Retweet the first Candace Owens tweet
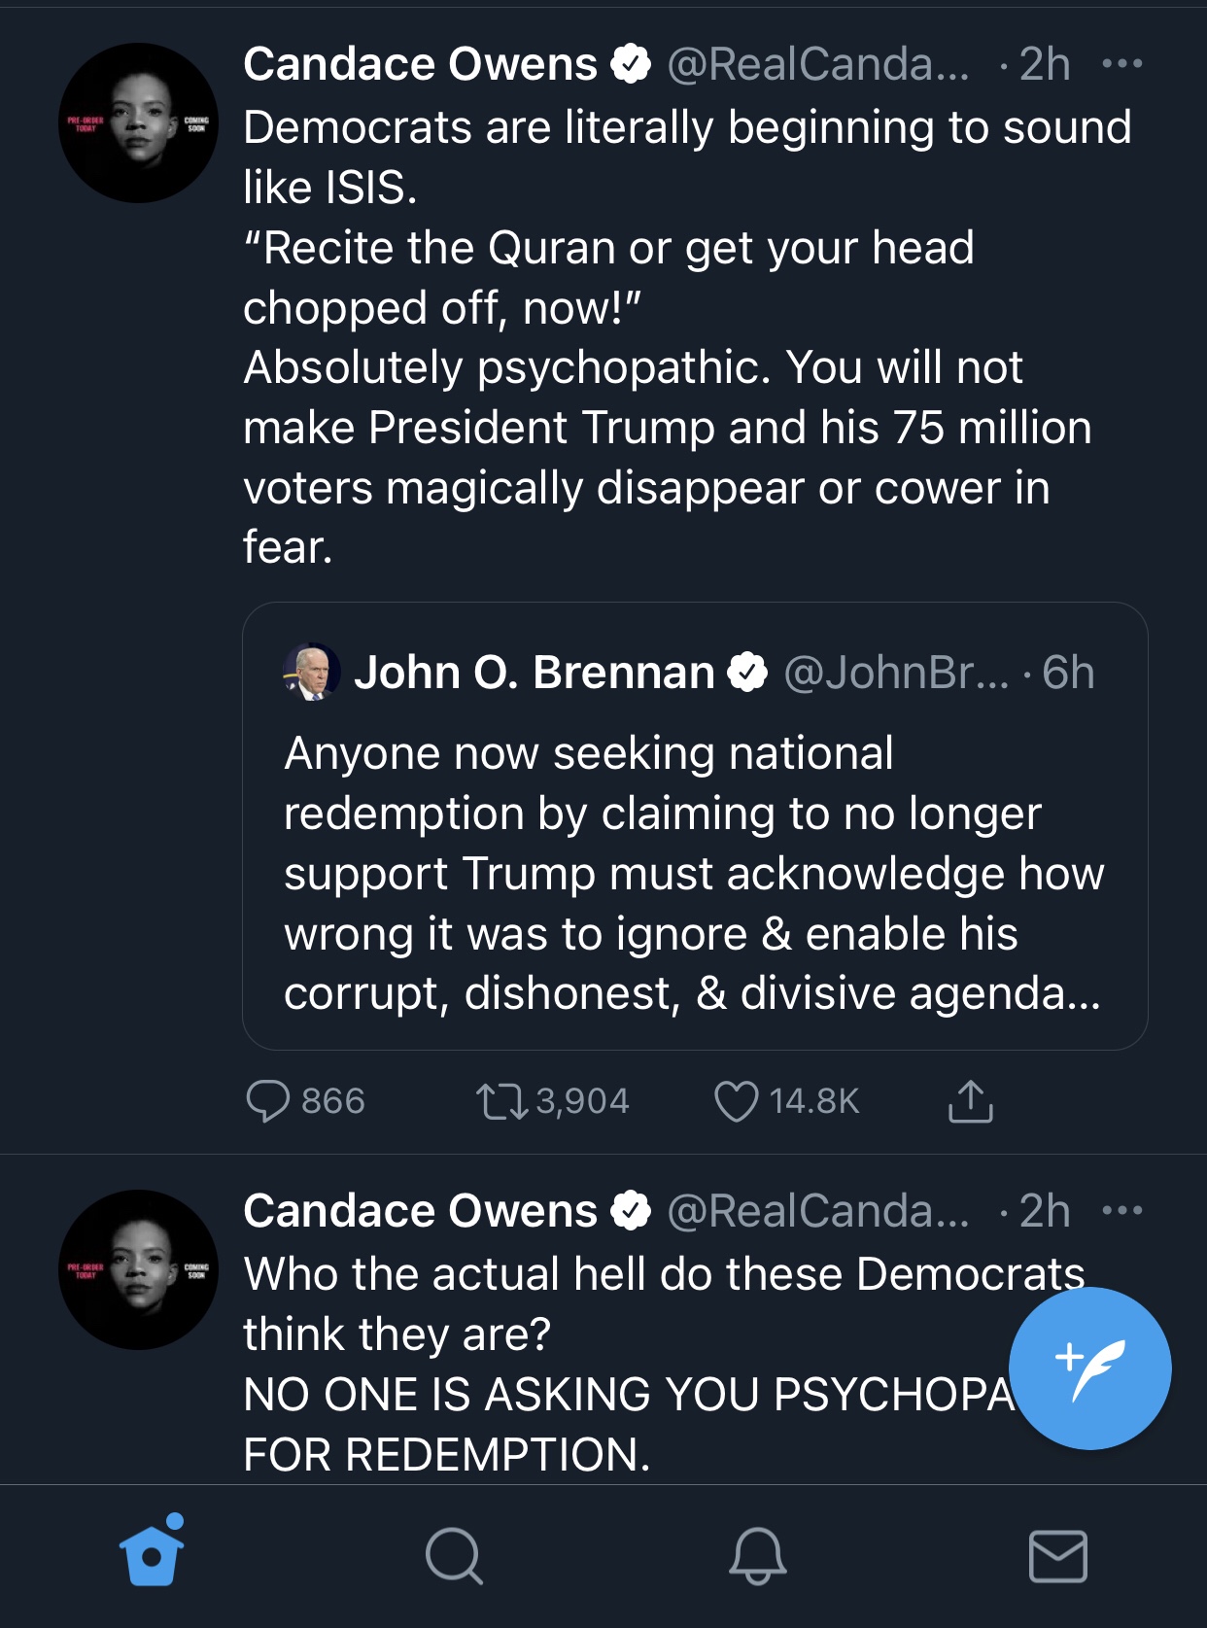Viewport: 1207px width, 1628px height. click(501, 1101)
